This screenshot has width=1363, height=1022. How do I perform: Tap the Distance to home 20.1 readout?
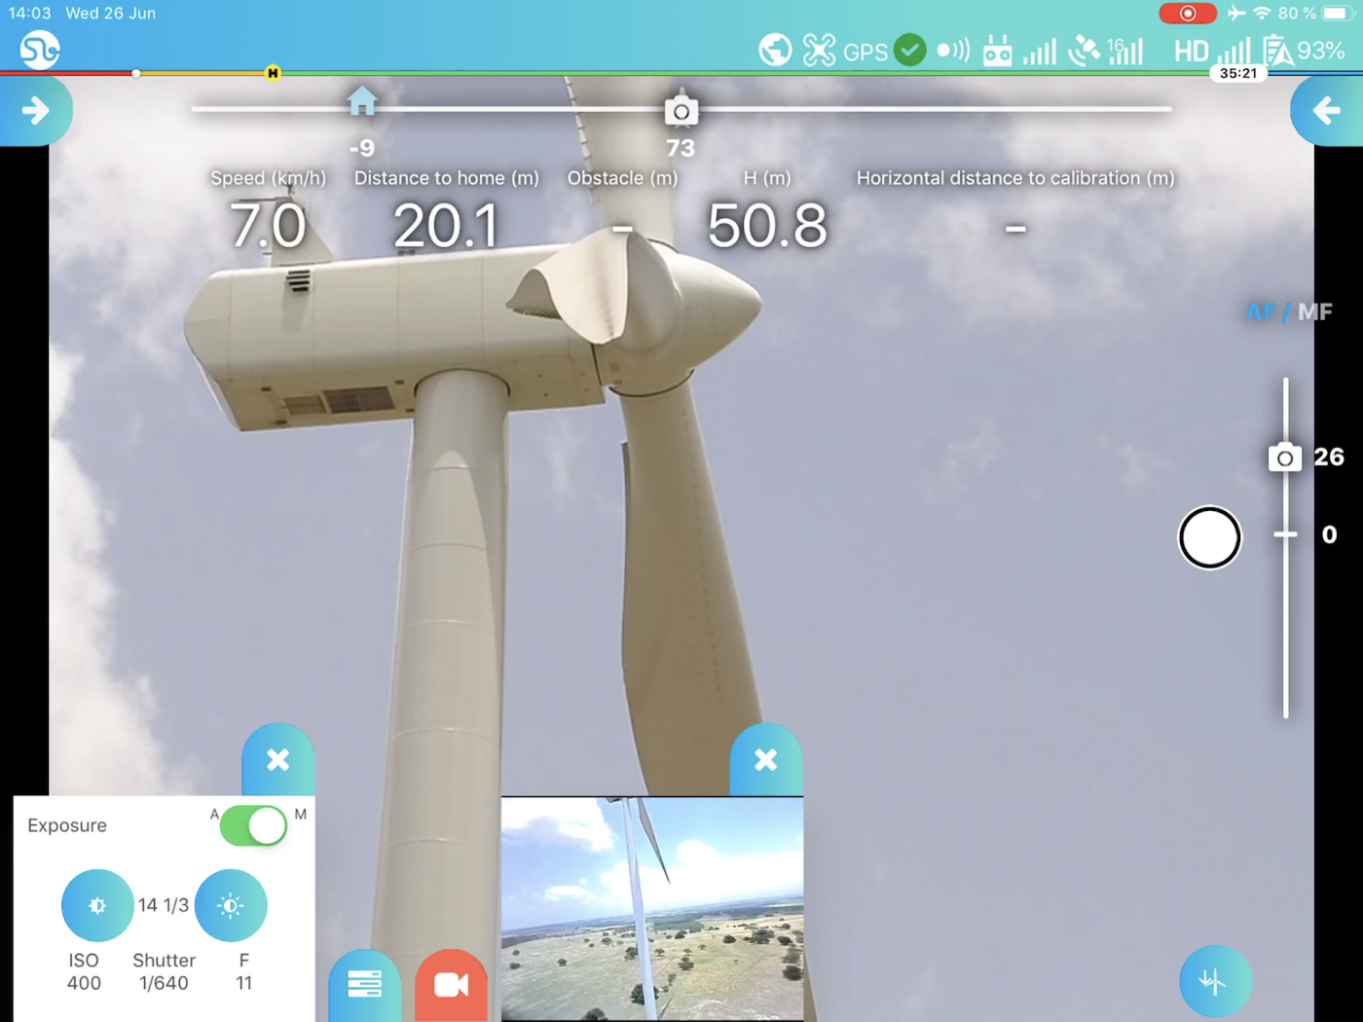446,211
